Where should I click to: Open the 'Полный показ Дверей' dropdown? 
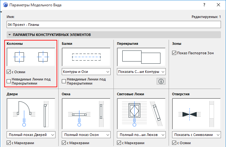coord(31,135)
